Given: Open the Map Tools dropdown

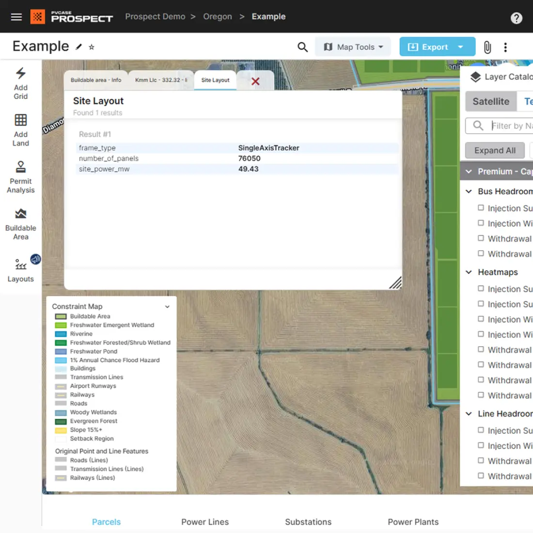Looking at the screenshot, I should click(353, 47).
